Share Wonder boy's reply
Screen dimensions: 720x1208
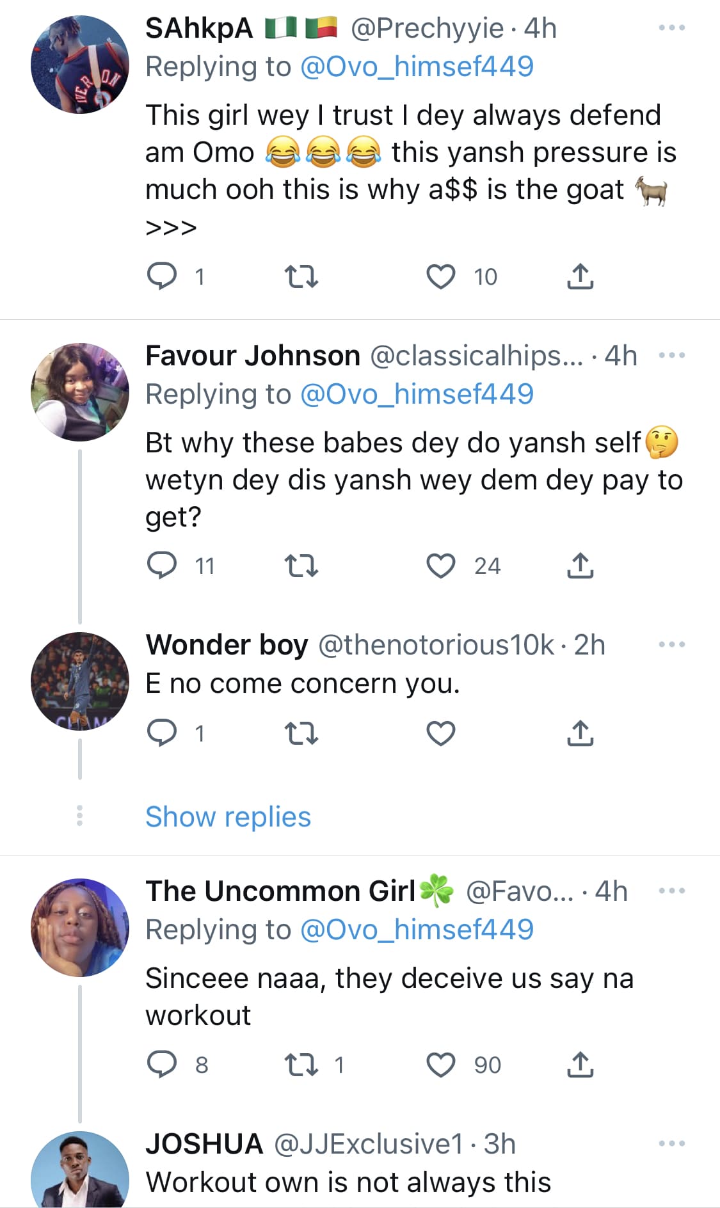580,733
